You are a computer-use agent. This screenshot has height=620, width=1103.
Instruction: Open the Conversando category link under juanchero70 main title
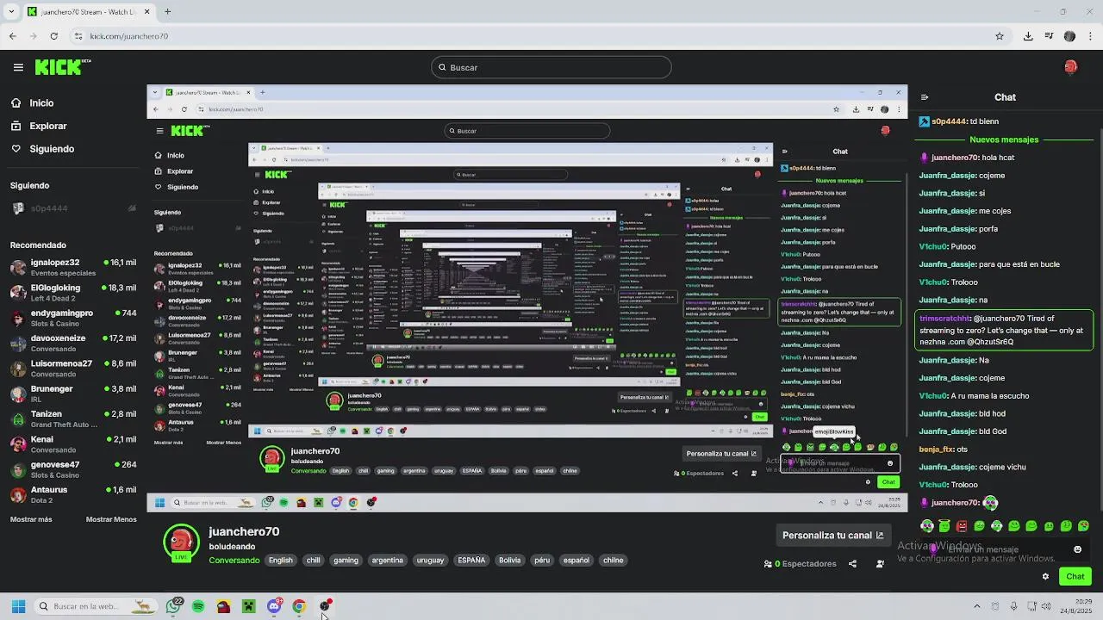point(234,561)
